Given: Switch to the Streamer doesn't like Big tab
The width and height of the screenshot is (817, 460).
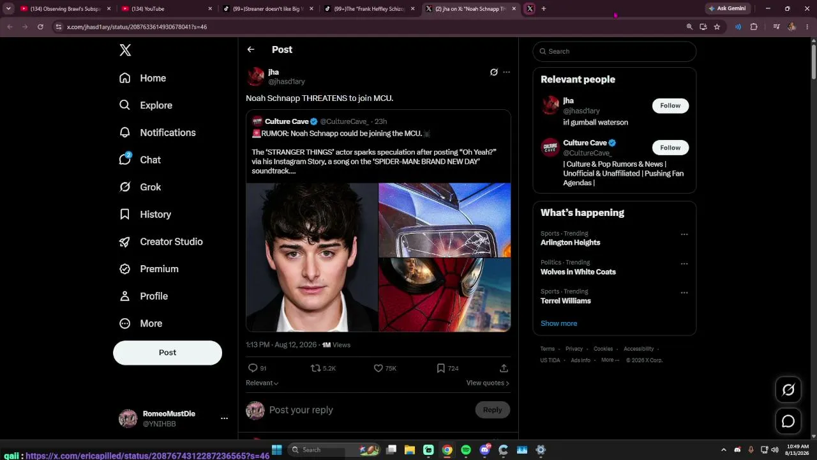Looking at the screenshot, I should 267,9.
